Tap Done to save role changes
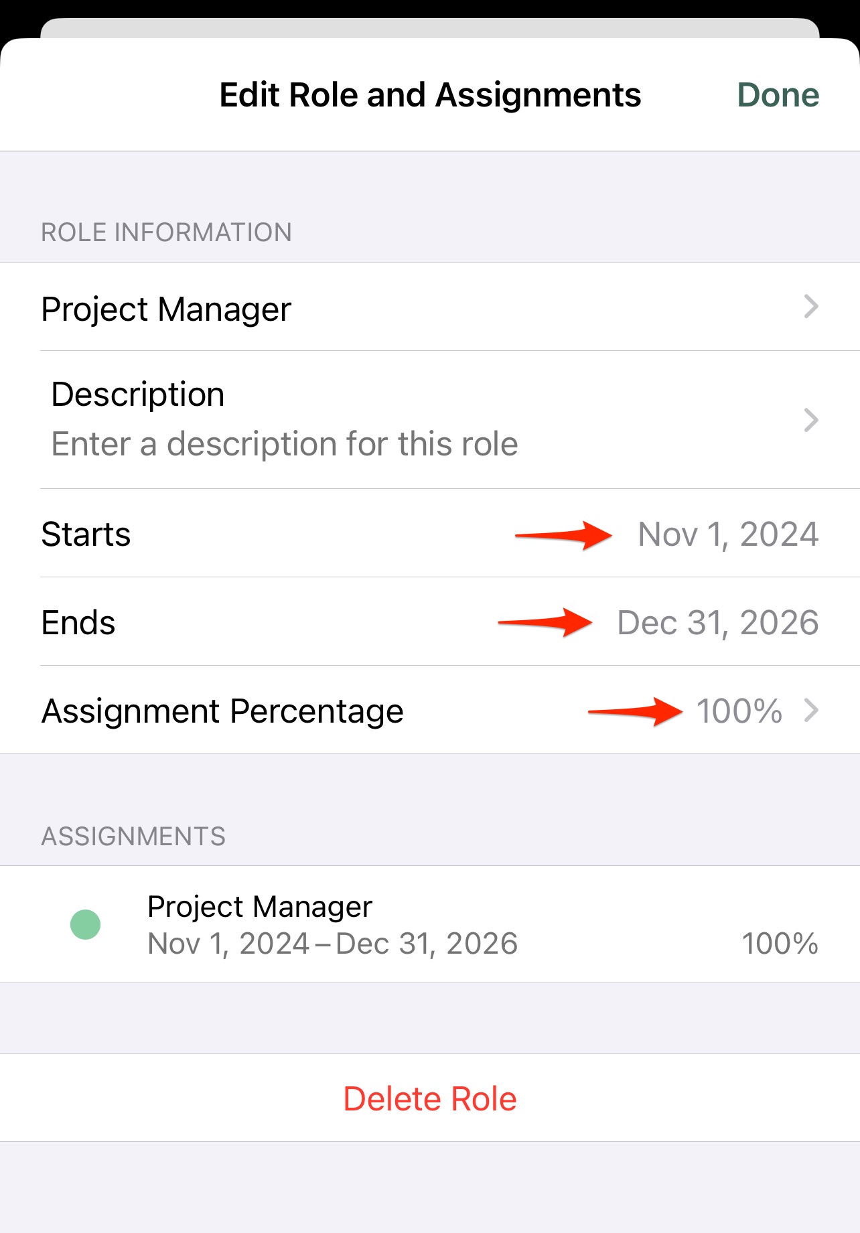 (778, 95)
